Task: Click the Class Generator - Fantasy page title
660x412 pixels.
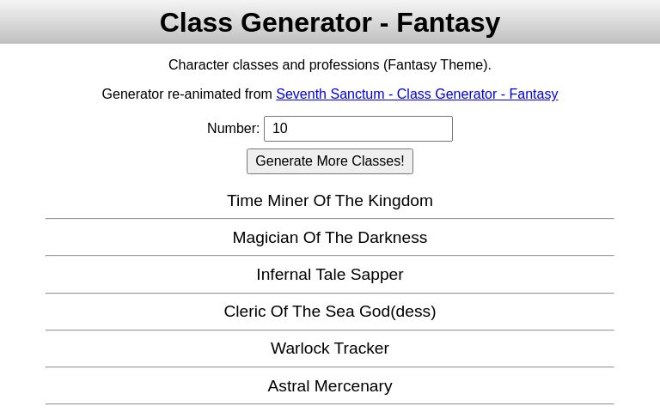Action: coord(330,22)
